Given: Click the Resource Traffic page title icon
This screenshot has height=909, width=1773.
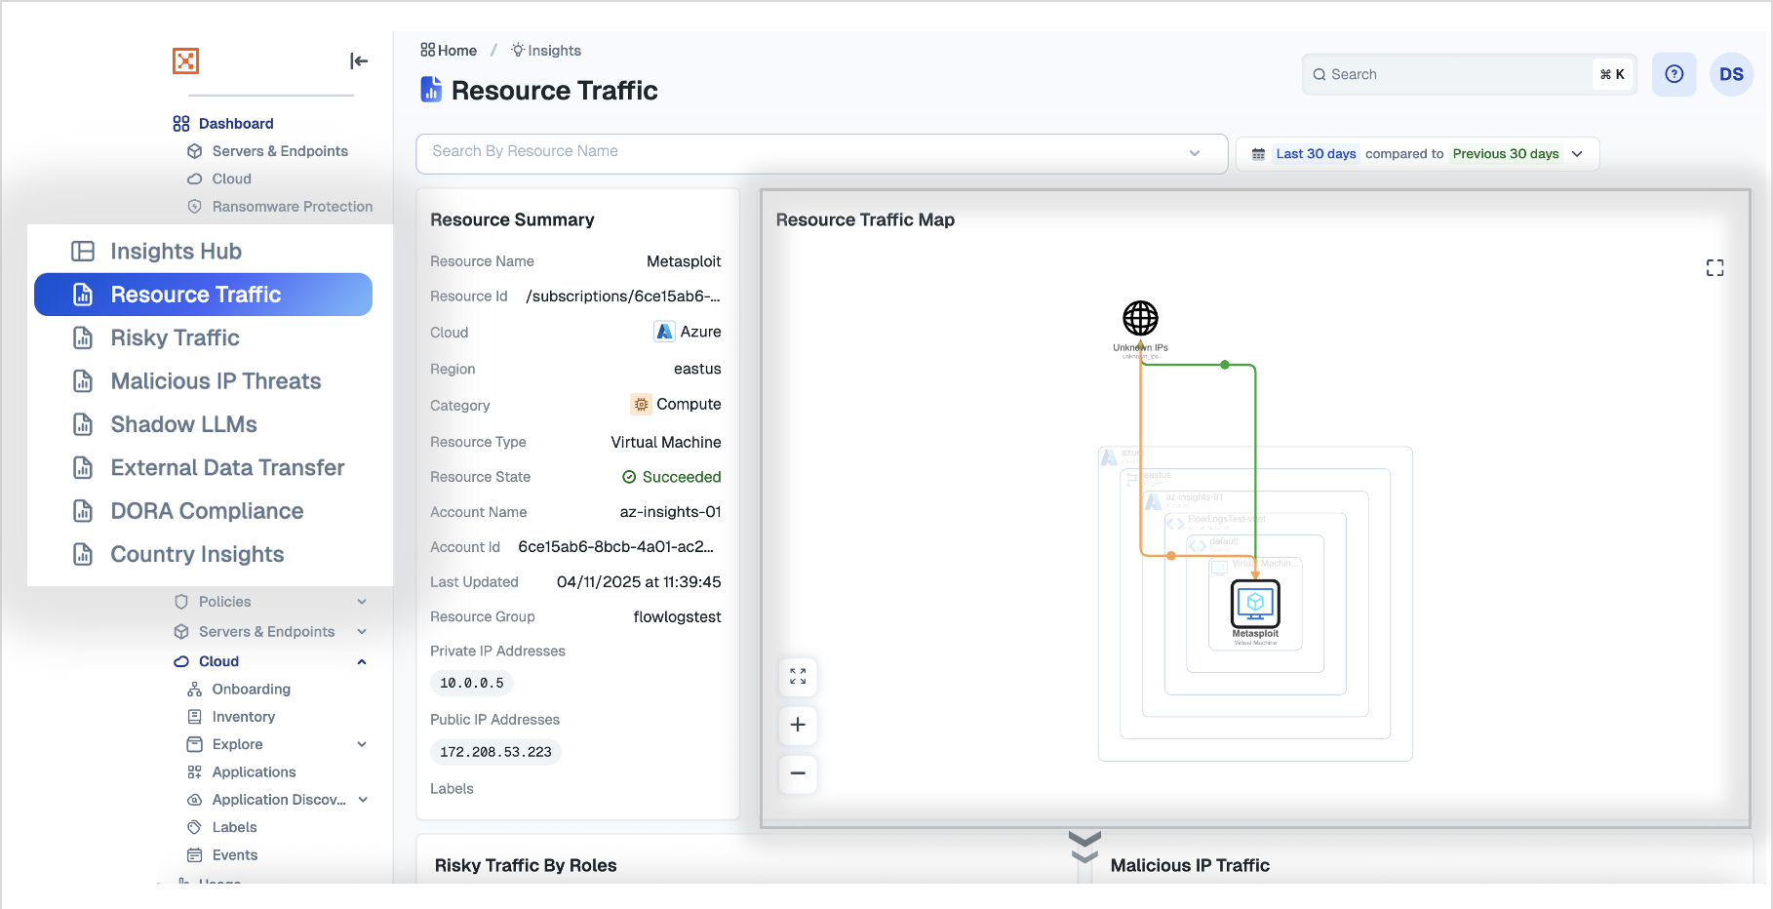Looking at the screenshot, I should pos(430,90).
